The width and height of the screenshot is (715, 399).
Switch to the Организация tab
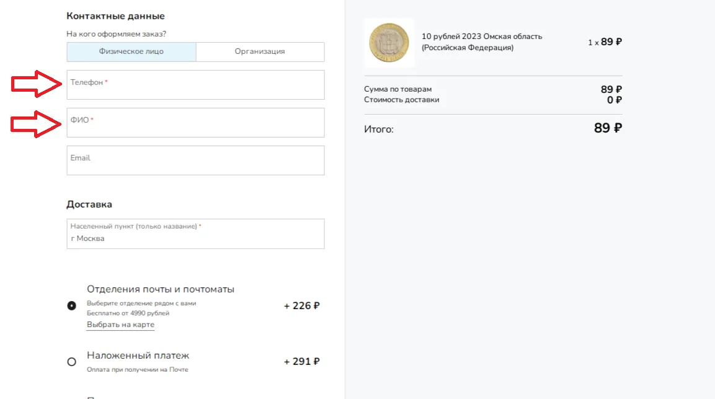click(x=260, y=52)
